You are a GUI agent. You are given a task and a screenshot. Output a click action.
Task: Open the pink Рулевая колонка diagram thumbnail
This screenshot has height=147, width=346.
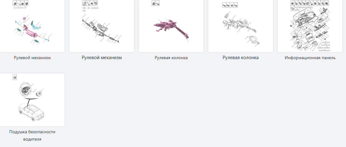(171, 26)
